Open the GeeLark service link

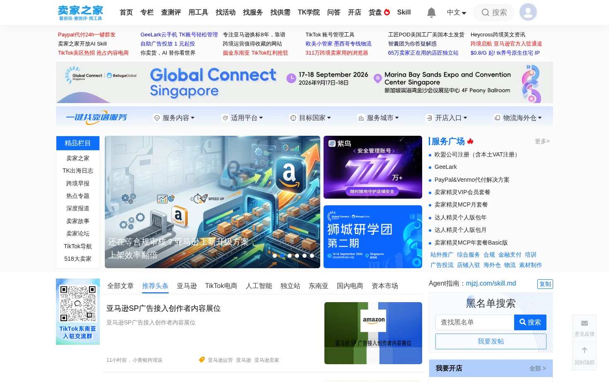(x=446, y=167)
